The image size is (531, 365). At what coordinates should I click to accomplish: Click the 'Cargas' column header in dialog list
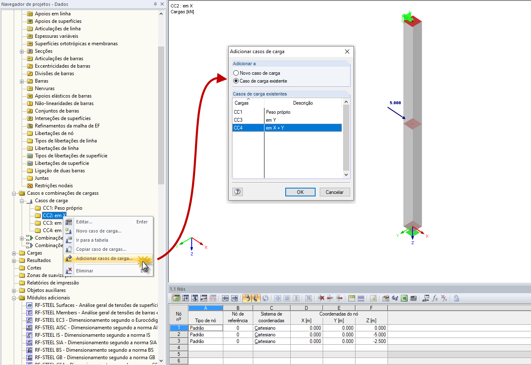248,103
